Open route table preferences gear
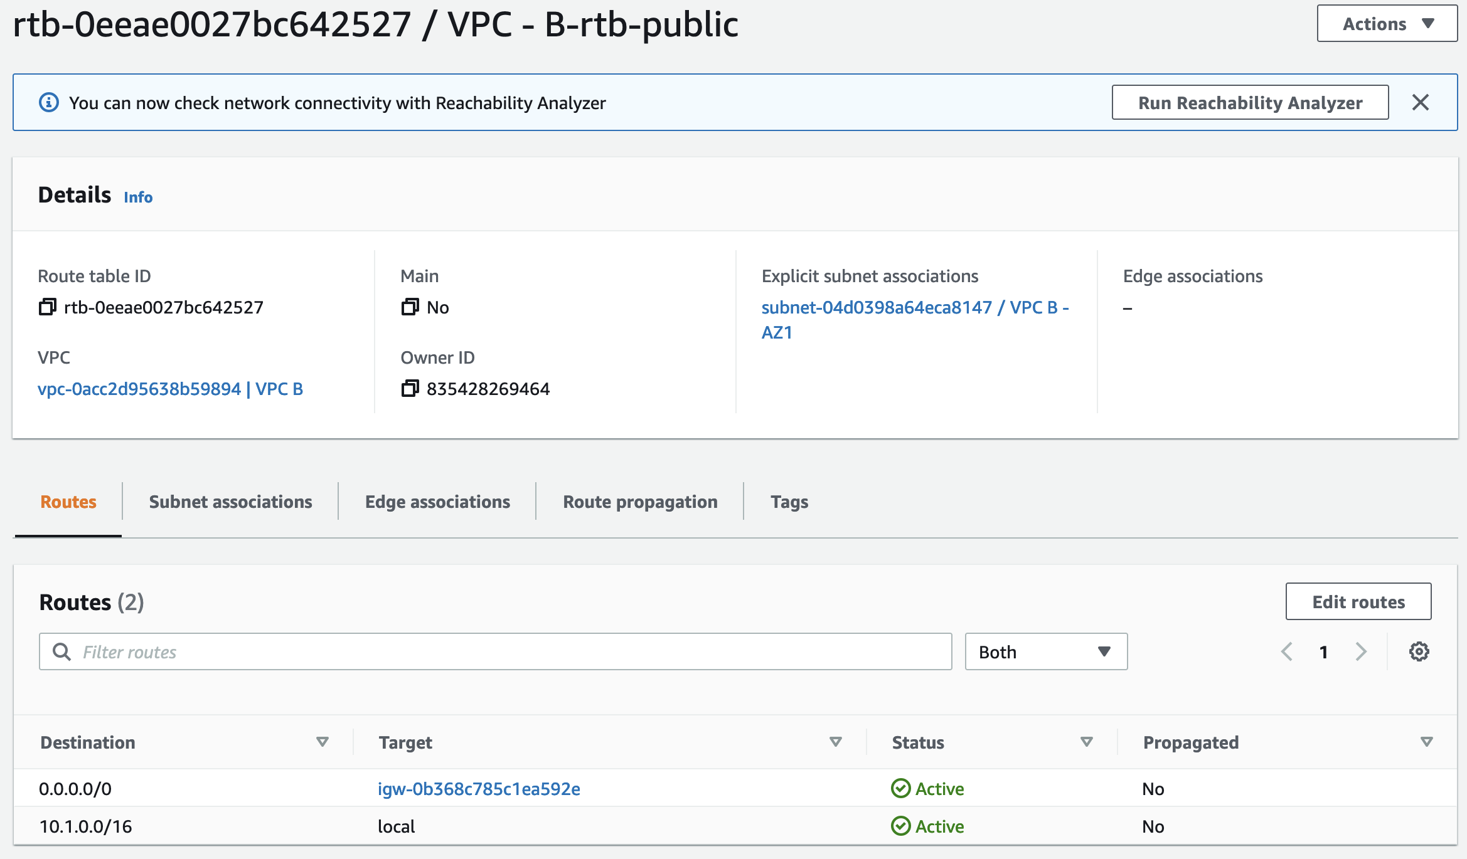1467x859 pixels. coord(1419,651)
